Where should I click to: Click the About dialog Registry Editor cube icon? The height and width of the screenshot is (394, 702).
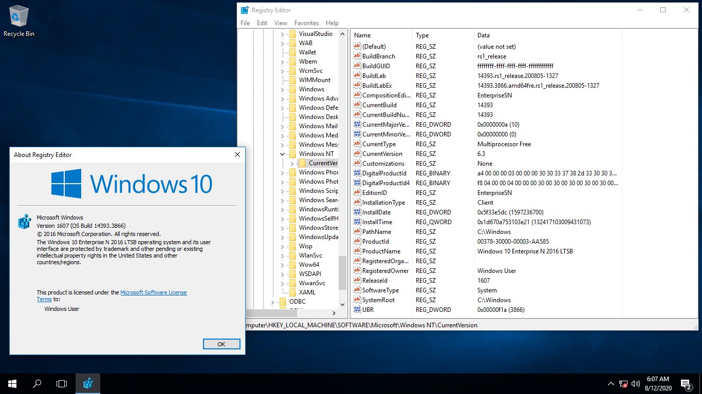point(24,222)
